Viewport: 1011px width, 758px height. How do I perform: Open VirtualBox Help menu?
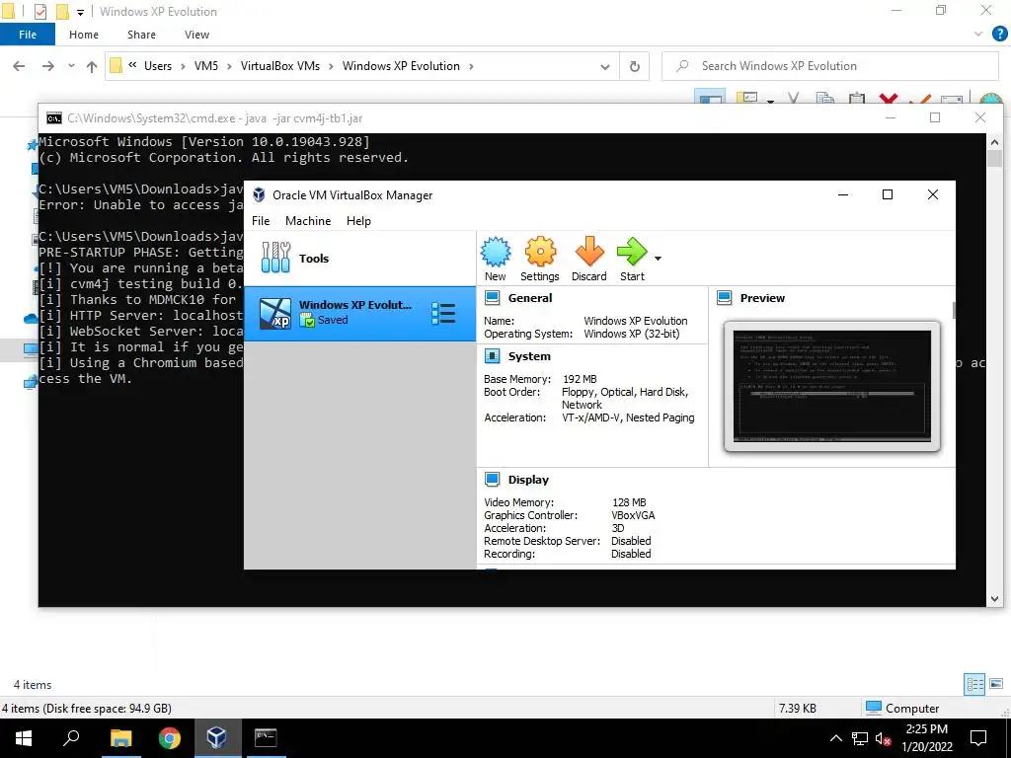358,220
